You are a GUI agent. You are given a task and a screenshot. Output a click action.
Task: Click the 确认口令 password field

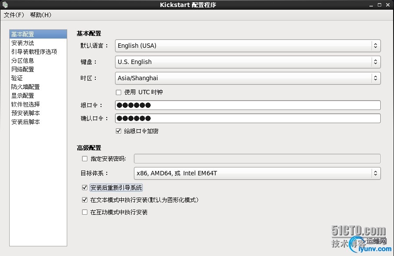coord(248,118)
